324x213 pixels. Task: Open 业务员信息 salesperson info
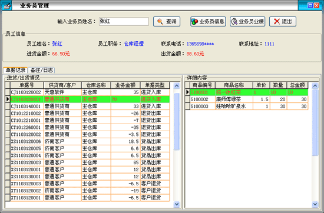[208, 21]
